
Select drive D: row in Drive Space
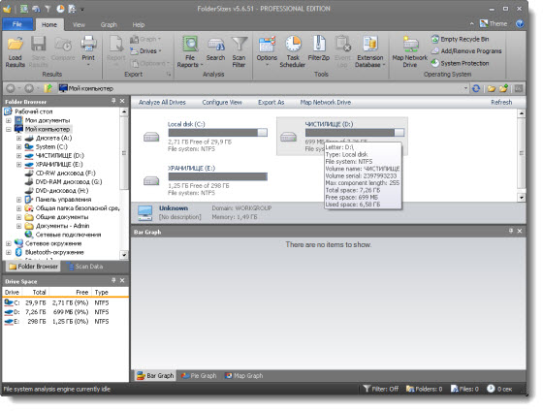[65, 312]
